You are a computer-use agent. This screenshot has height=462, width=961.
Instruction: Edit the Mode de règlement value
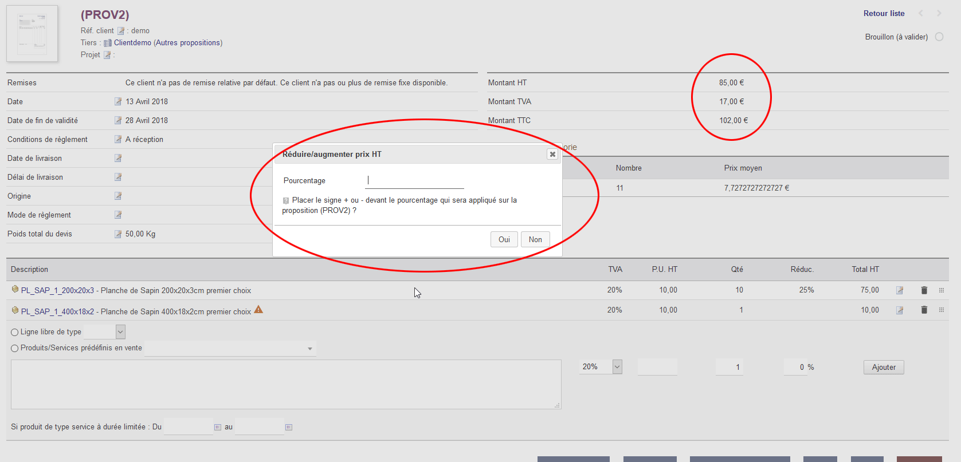pos(118,215)
